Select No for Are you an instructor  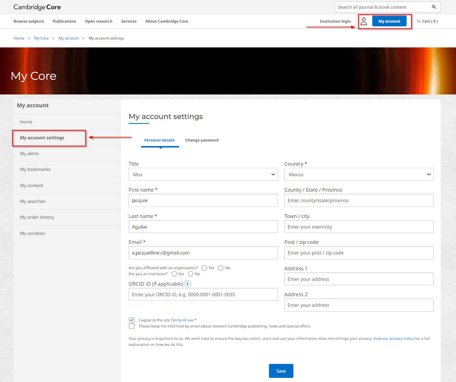(190, 274)
